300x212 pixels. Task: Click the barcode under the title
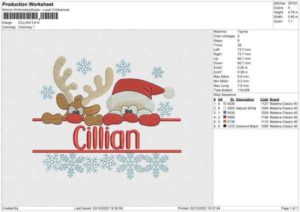[x=30, y=16]
